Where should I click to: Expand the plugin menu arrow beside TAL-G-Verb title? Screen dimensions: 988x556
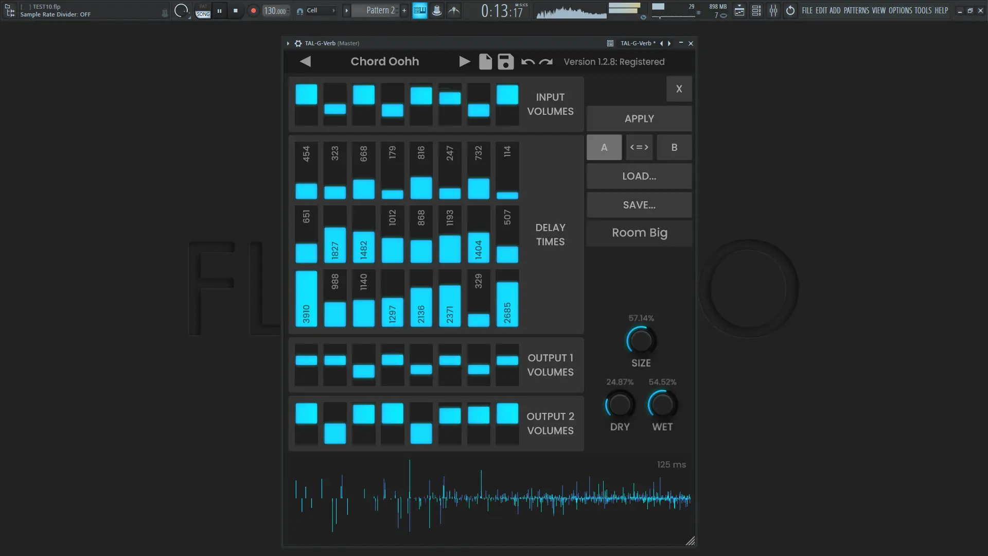pos(288,43)
